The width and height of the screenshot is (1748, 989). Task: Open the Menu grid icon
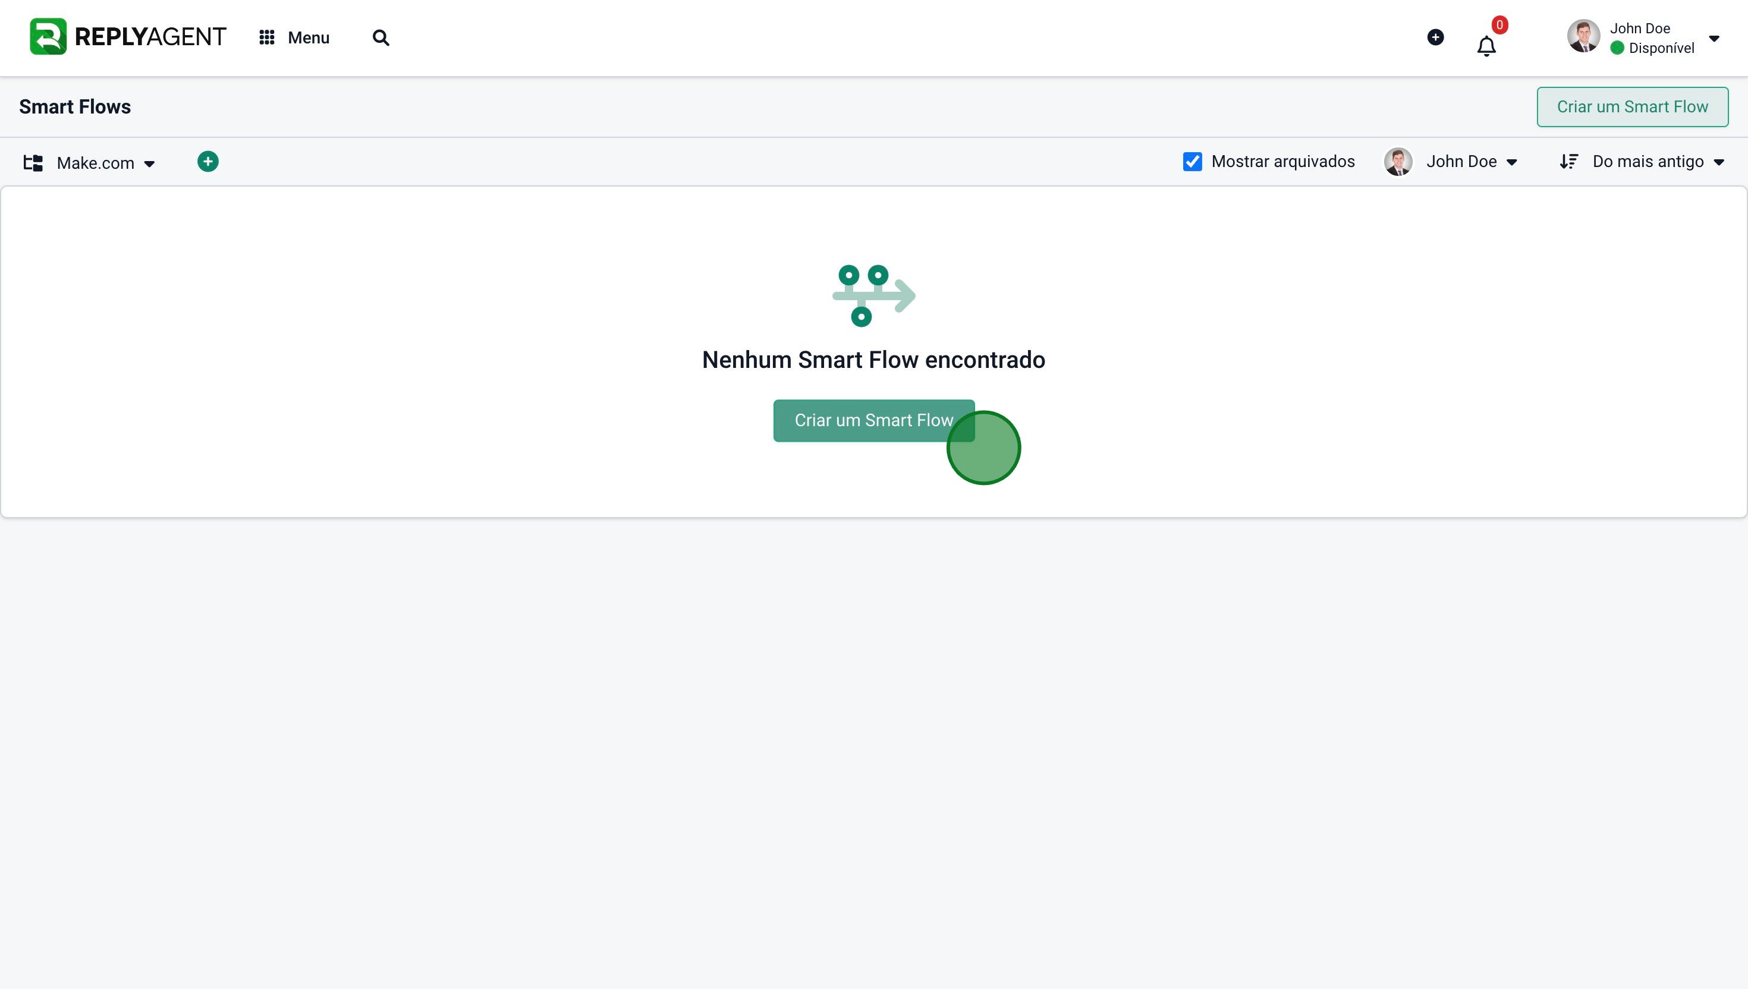pos(267,37)
